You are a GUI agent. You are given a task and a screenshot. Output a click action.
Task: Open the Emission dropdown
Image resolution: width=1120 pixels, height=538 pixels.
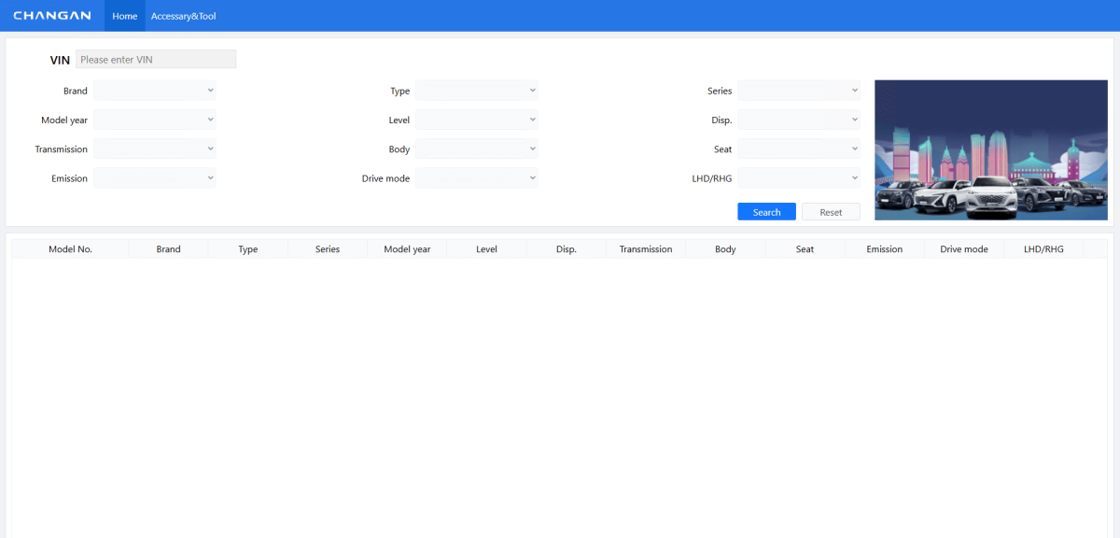pos(155,178)
